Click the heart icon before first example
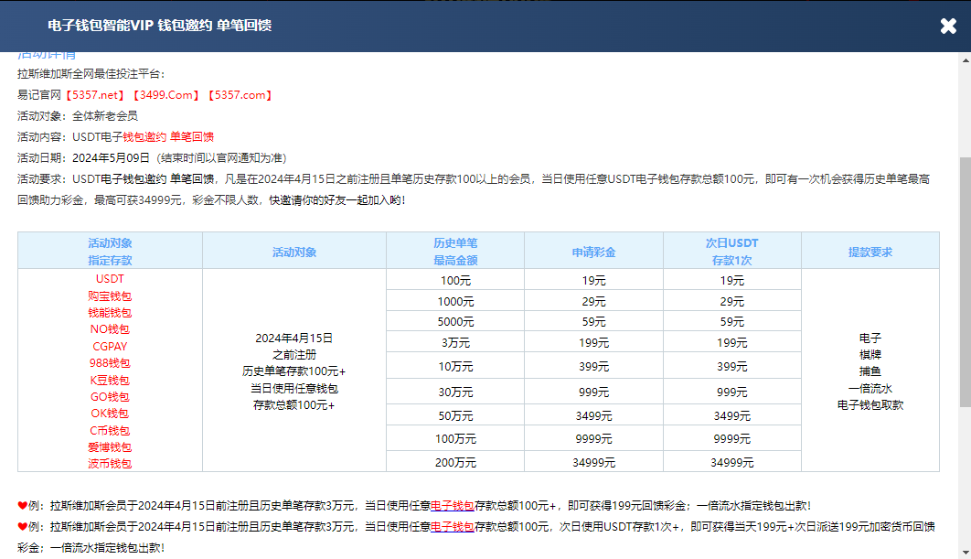971x559 pixels. [x=23, y=504]
